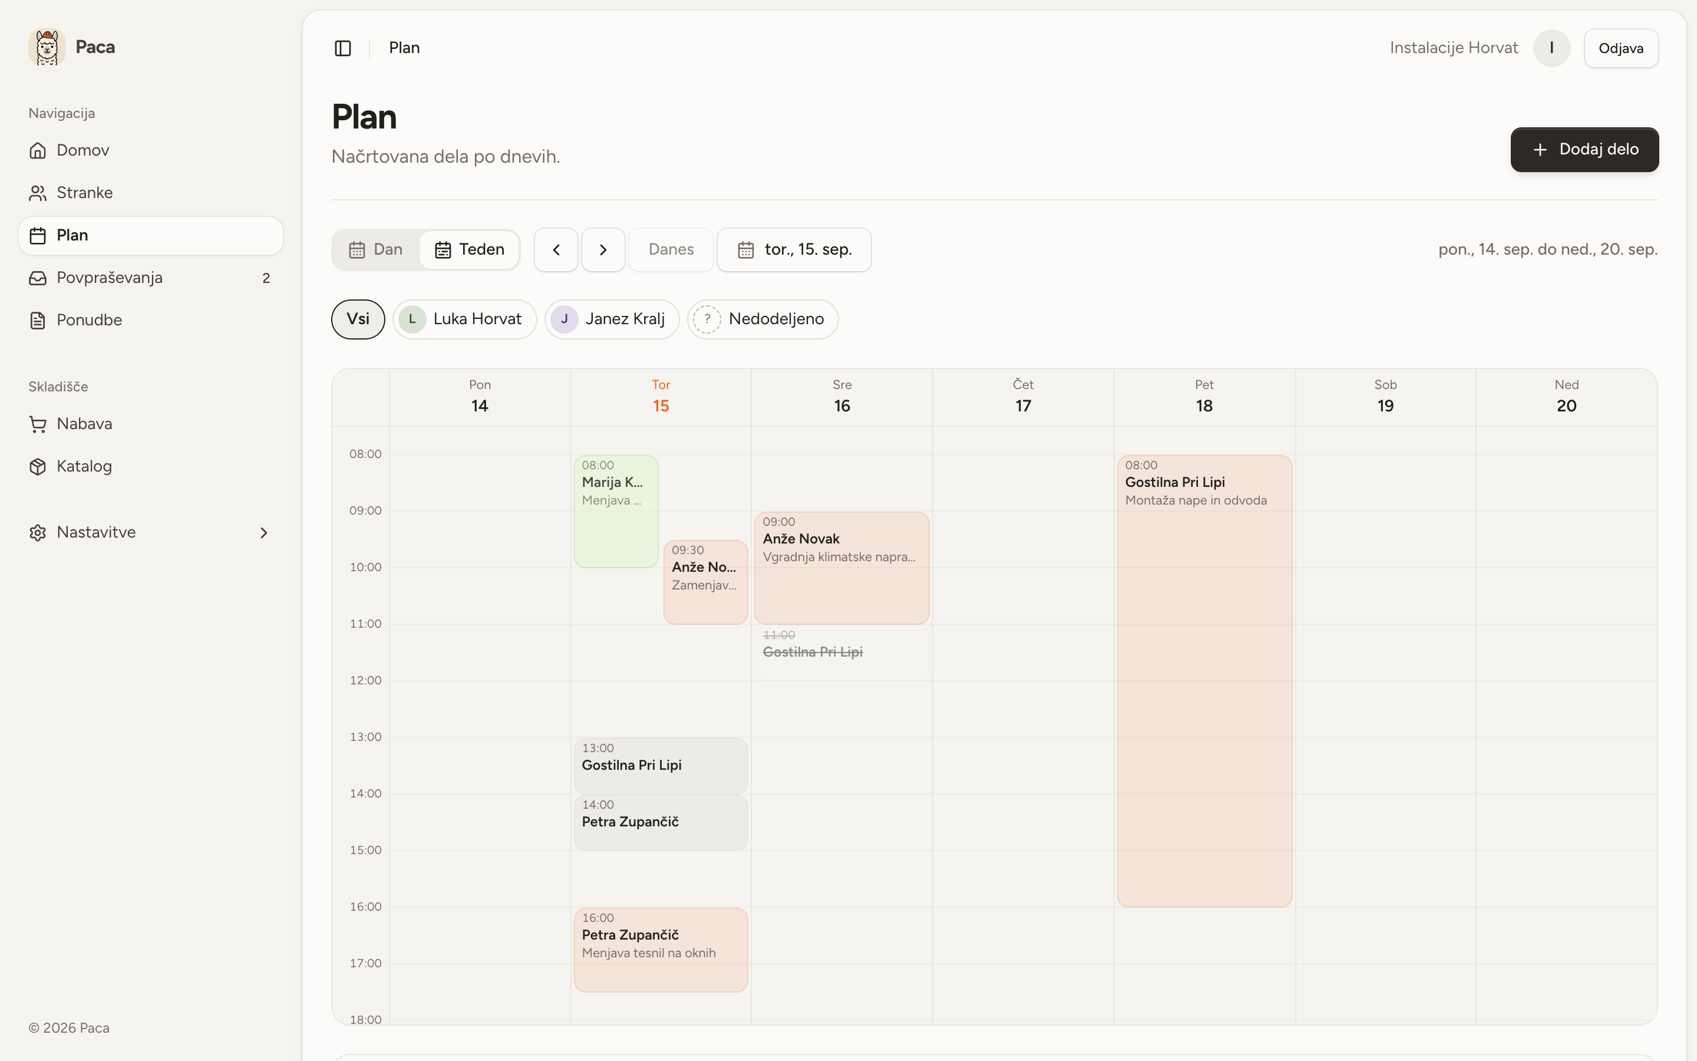Open Stranke via people icon

coord(38,193)
